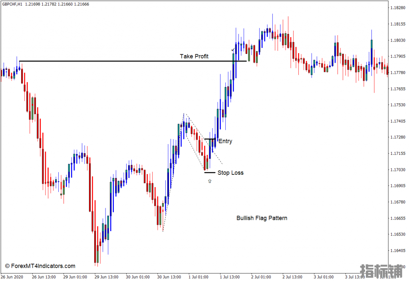
Task: Click the Bullish Flag Pattern text
Action: [x=262, y=218]
